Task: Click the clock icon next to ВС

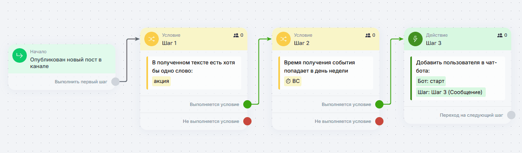Action: (288, 81)
